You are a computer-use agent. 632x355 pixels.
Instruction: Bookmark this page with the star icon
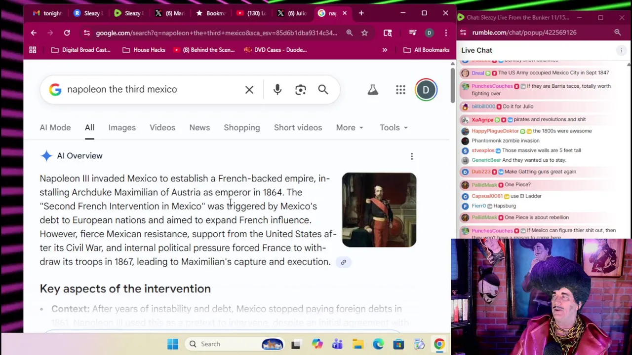[x=364, y=33]
